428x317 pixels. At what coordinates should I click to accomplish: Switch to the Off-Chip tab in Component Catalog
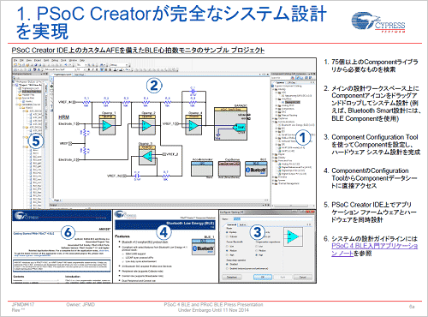(x=291, y=82)
